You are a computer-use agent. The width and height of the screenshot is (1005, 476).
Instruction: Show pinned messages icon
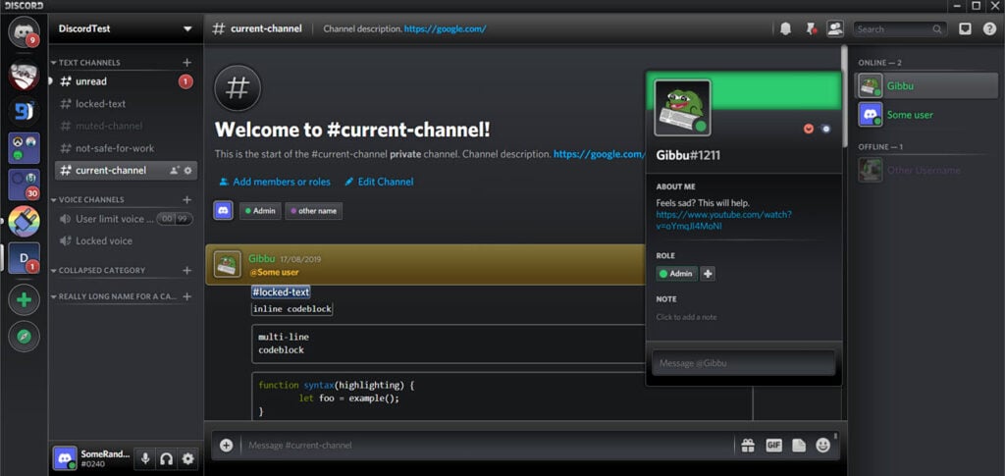(x=811, y=28)
